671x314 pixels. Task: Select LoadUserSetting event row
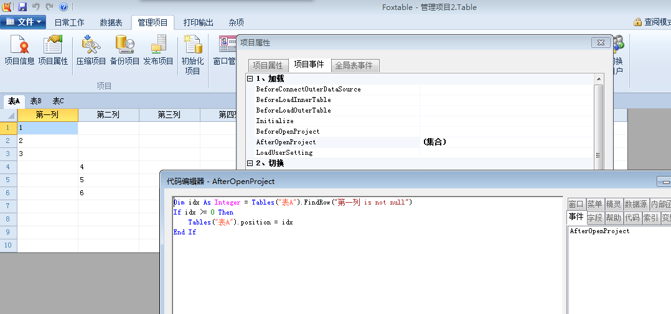click(421, 152)
